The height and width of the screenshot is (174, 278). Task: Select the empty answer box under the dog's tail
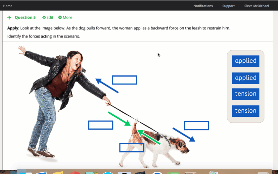click(132, 147)
